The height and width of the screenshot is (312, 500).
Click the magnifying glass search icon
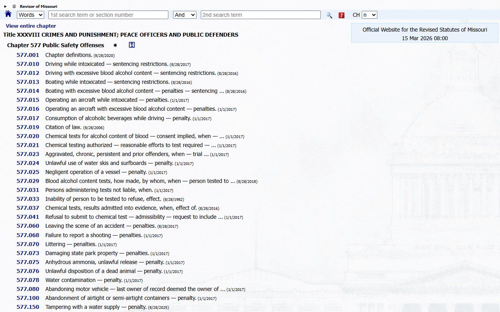[x=329, y=15]
